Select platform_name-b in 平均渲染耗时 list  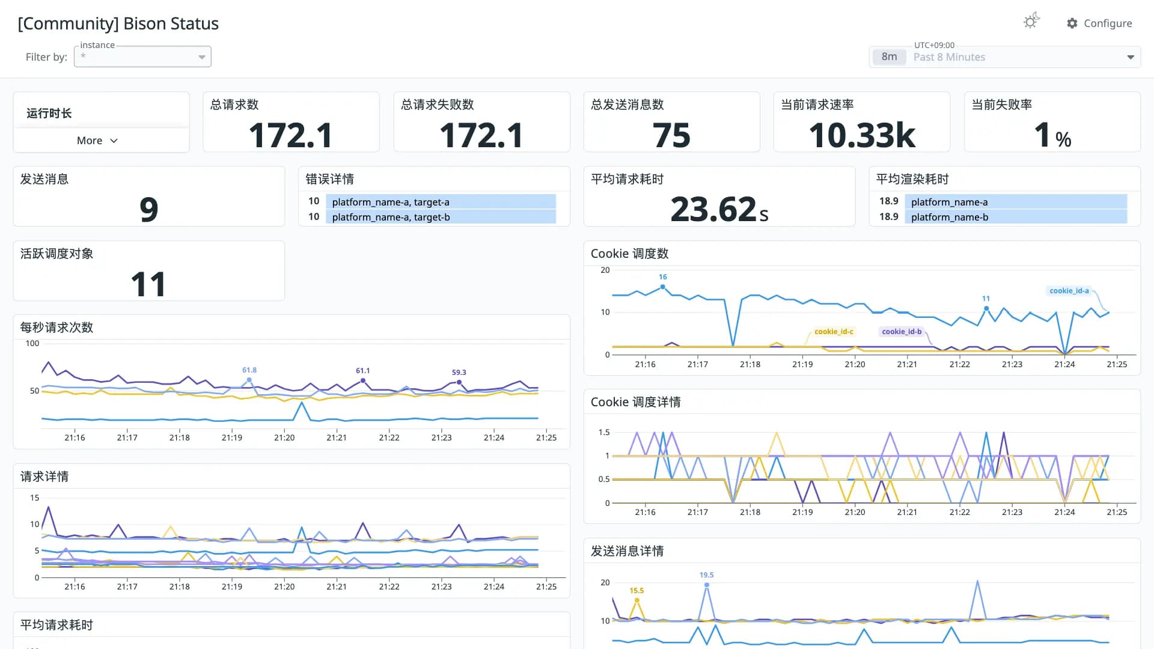[x=1004, y=217]
